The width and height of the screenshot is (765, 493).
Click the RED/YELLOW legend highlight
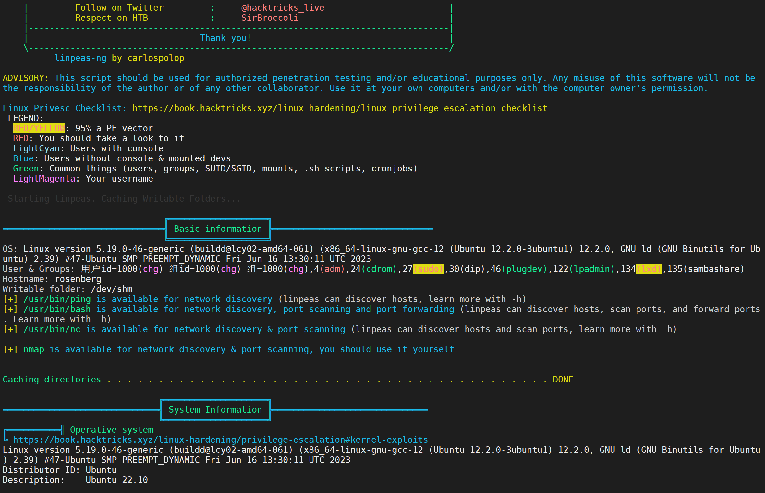39,128
